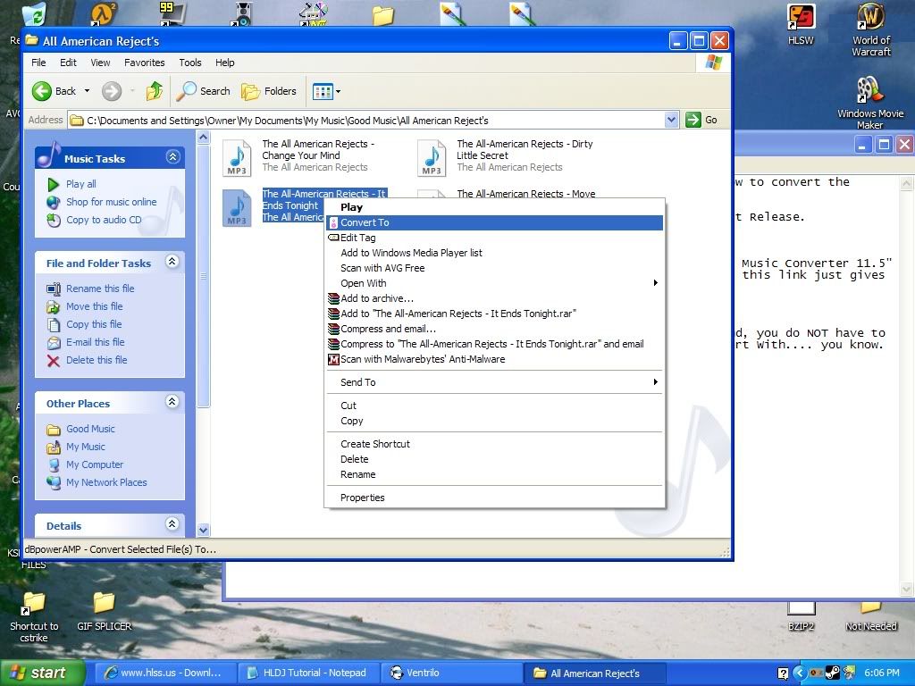Collapse the Music Tasks panel
Viewport: 915px width, 686px height.
pos(172,158)
